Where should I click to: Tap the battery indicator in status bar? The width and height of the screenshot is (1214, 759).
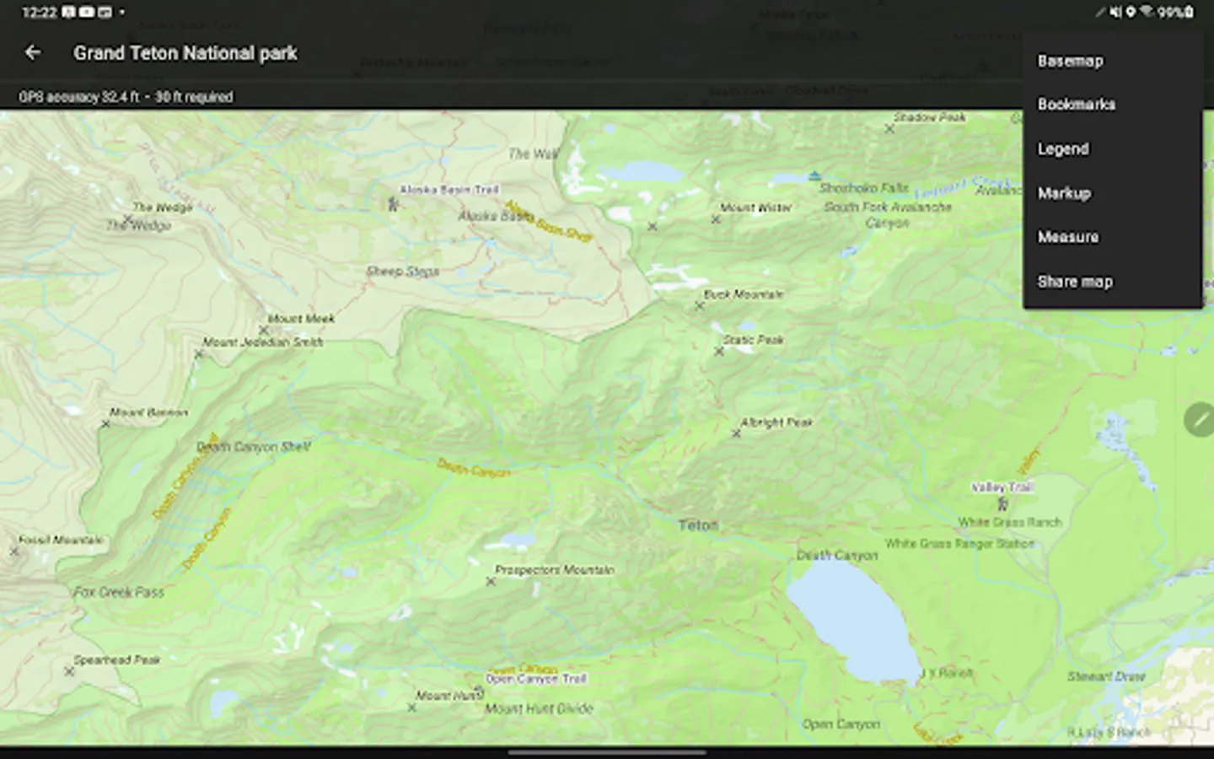tap(1189, 12)
